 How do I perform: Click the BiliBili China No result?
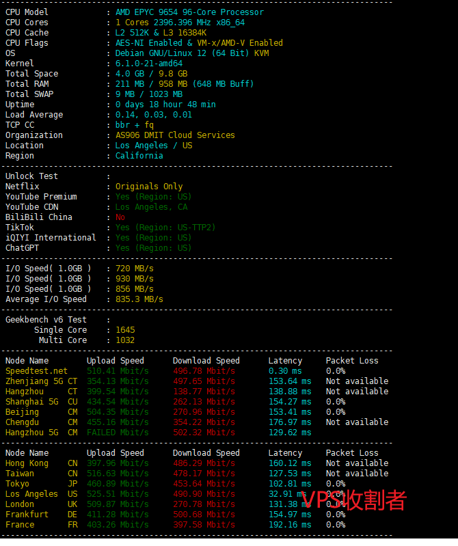point(120,217)
